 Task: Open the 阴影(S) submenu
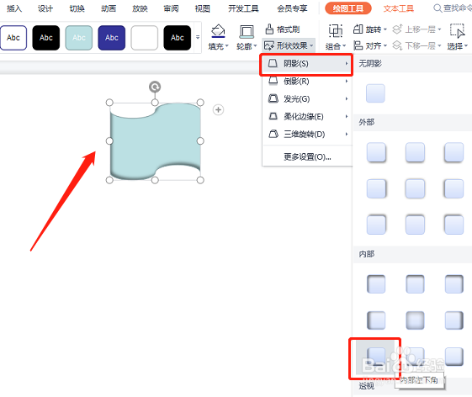pos(306,64)
